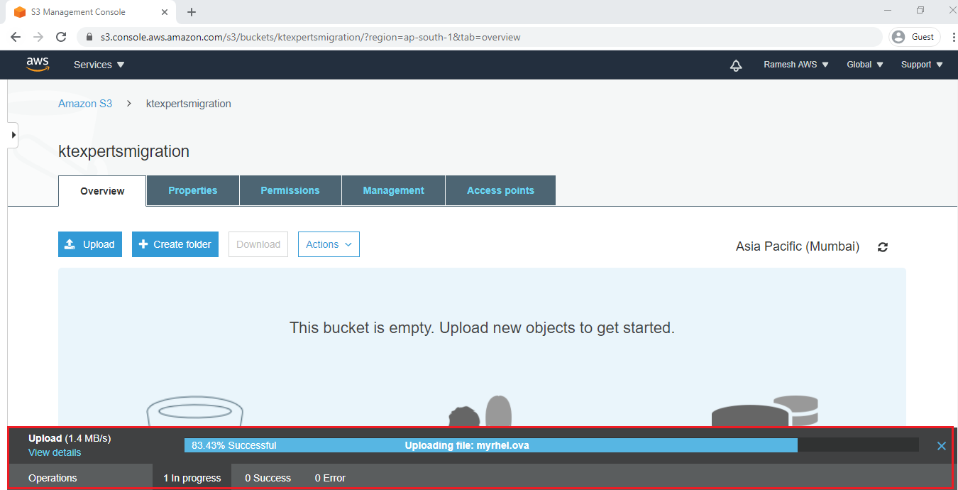Open the Actions dropdown
The image size is (958, 490).
point(329,244)
